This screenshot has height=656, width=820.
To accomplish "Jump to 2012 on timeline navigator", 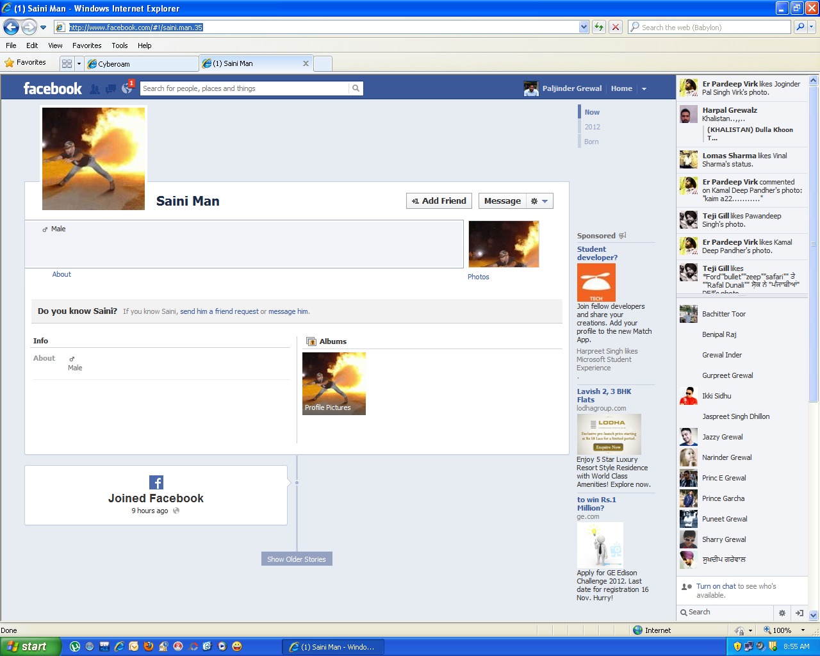I will pyautogui.click(x=592, y=127).
